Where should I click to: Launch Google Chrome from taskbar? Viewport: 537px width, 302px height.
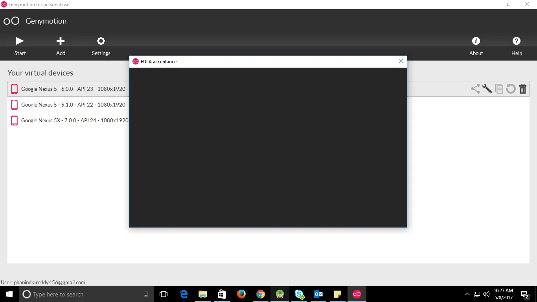(x=260, y=294)
